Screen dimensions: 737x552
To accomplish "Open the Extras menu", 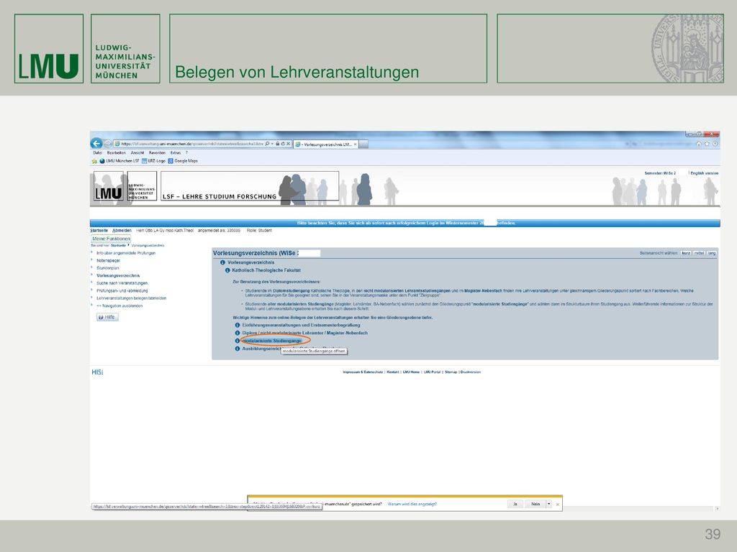I will coord(176,152).
